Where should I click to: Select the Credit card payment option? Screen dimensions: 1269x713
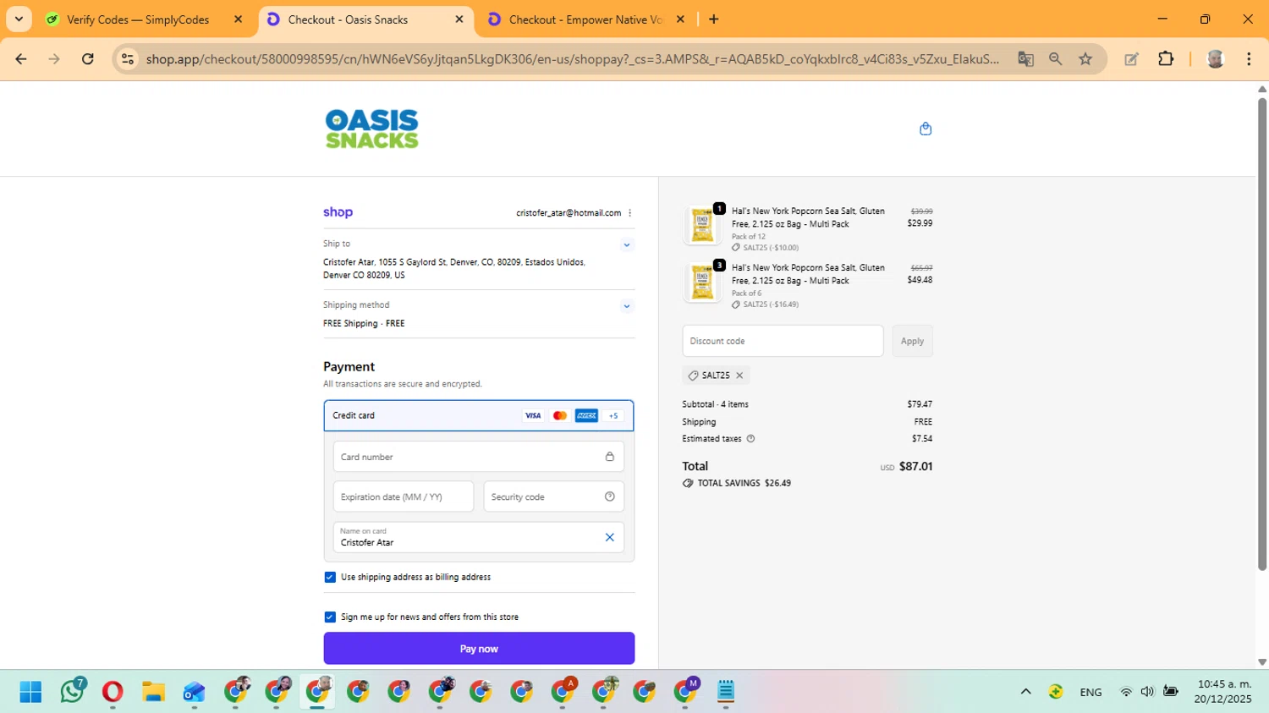point(479,415)
